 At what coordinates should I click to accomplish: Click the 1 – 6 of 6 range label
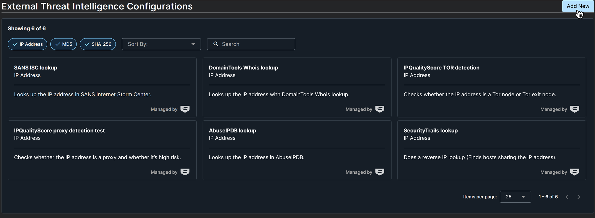[x=548, y=197]
